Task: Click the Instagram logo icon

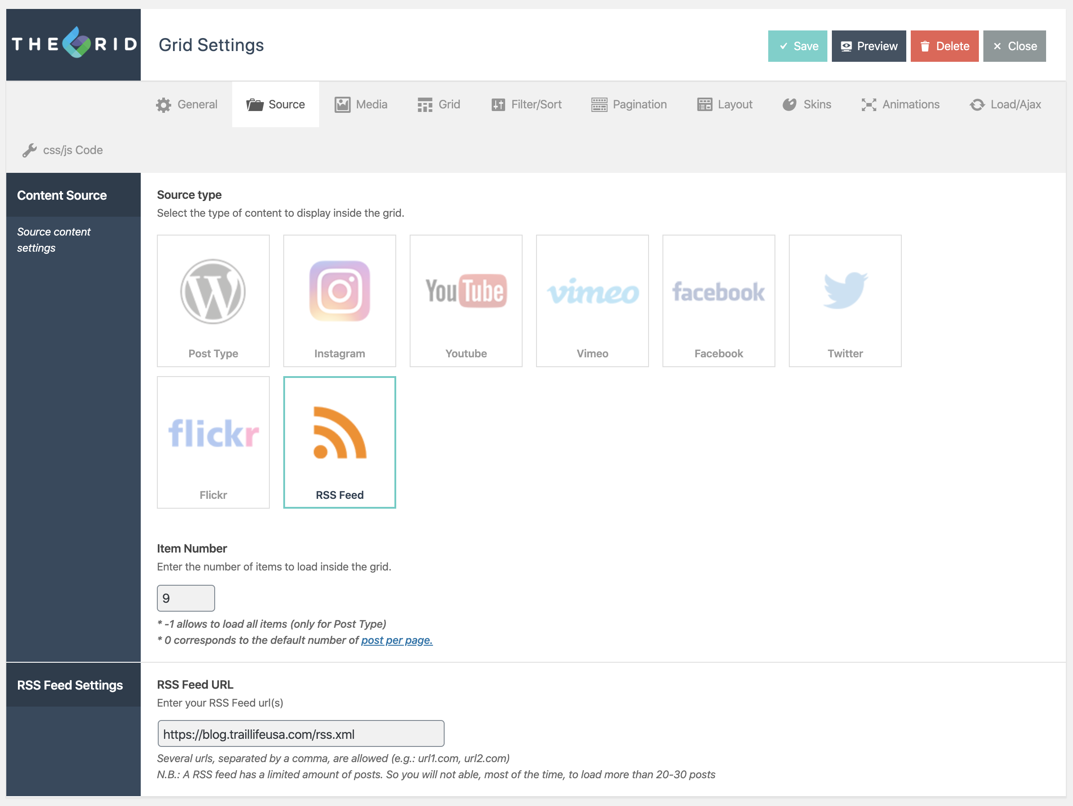Action: click(x=340, y=291)
